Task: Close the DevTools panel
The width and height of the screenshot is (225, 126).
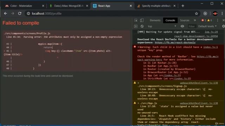Action: [224, 20]
